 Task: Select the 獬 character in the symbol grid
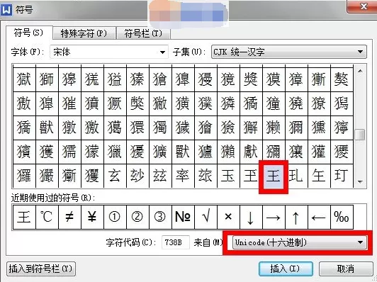[x=251, y=128]
